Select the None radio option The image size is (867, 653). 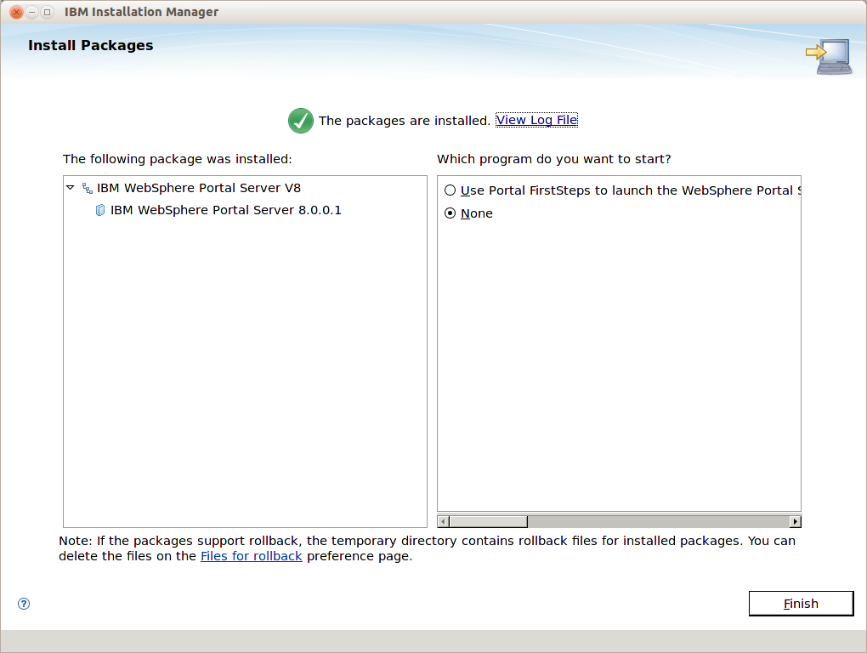pyautogui.click(x=450, y=213)
